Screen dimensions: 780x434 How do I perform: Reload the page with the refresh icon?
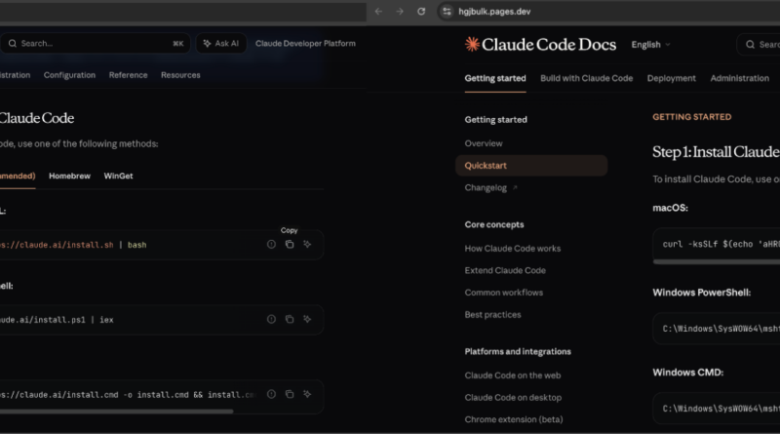tap(421, 11)
